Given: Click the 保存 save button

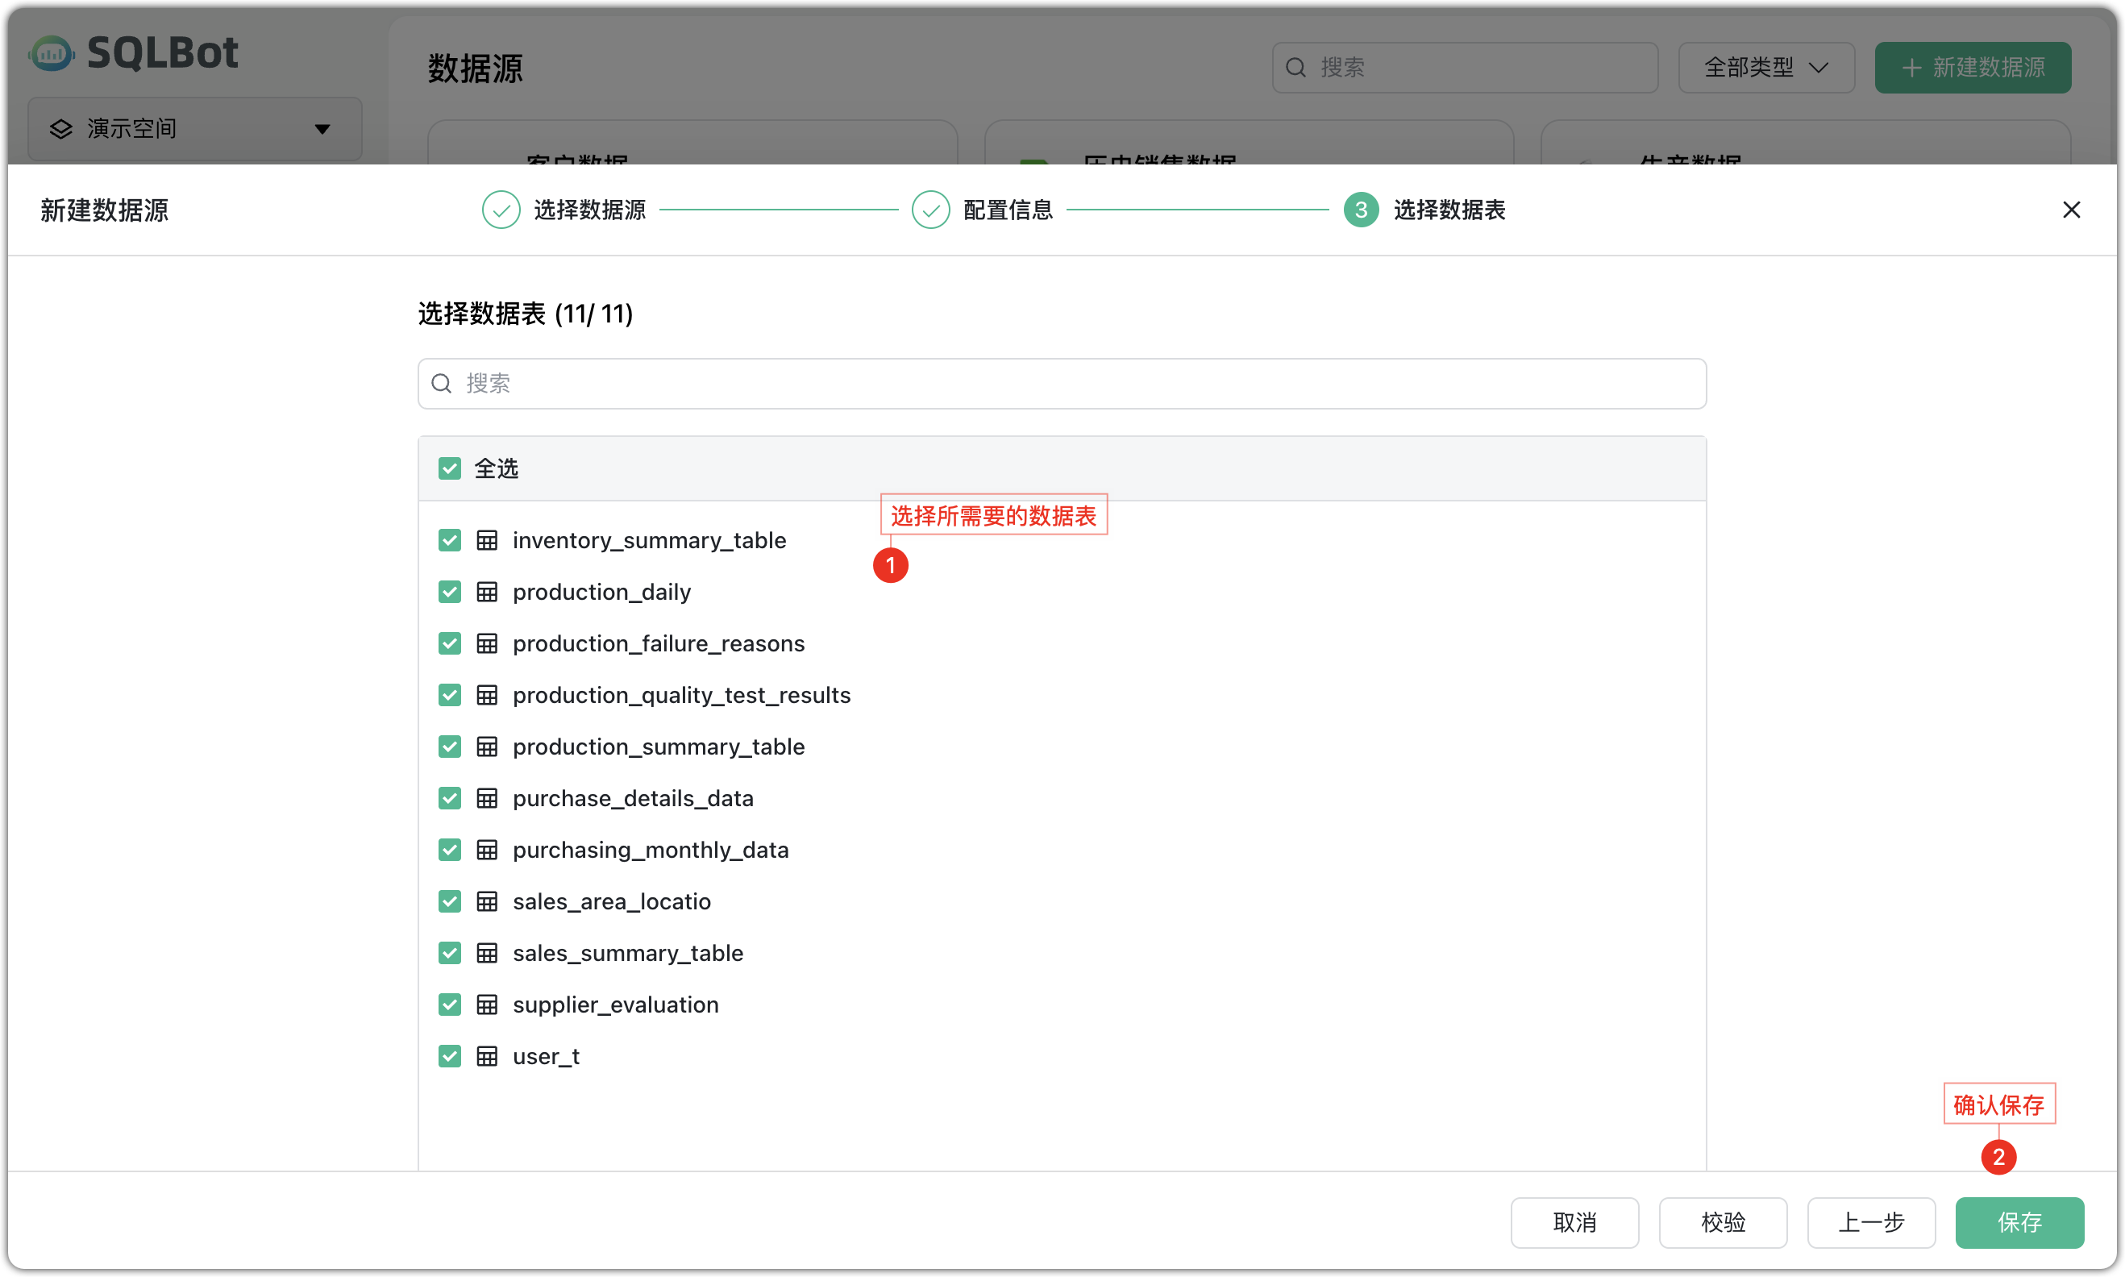Looking at the screenshot, I should [x=2019, y=1223].
